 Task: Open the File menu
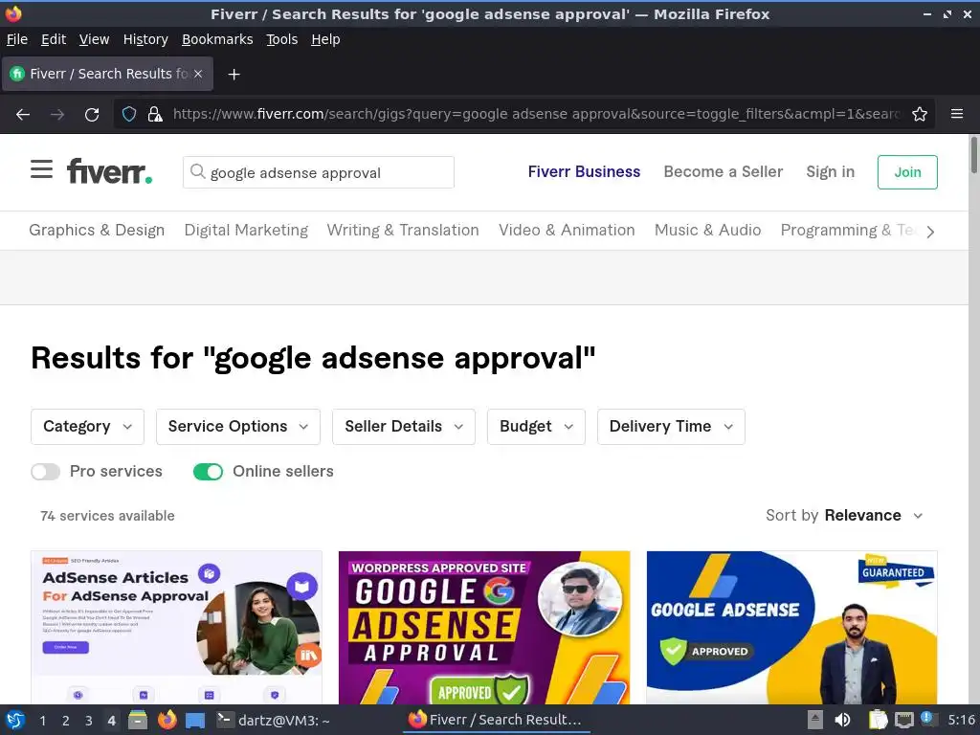[17, 39]
